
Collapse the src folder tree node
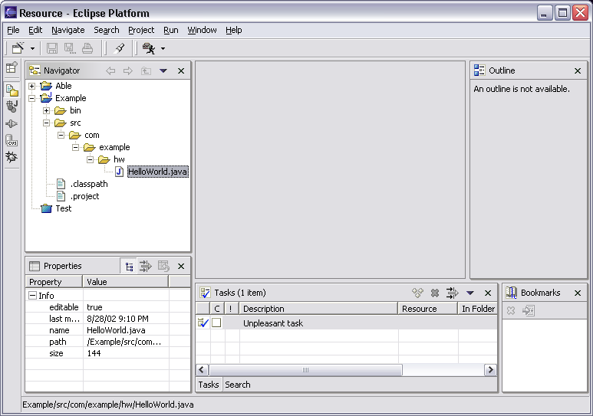[46, 123]
